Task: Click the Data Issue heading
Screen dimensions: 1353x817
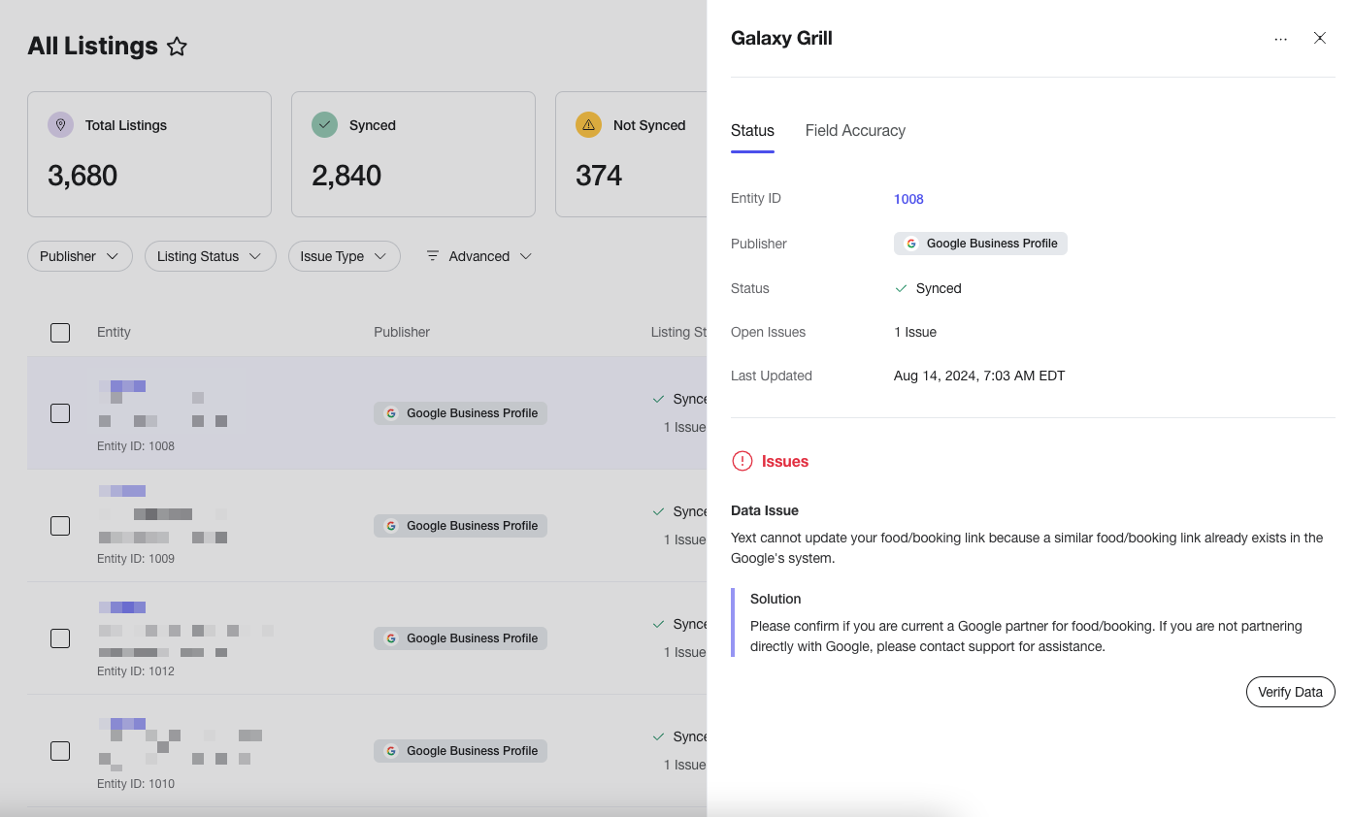Action: coord(765,510)
